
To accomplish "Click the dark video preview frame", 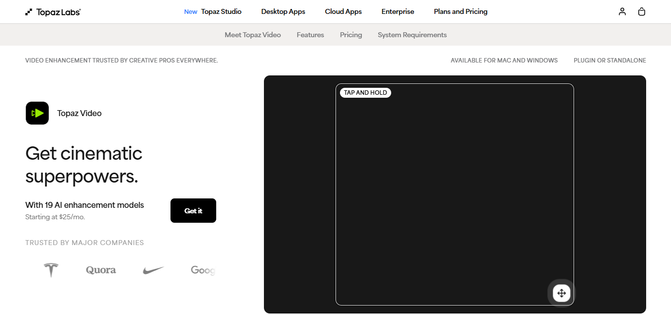I will point(455,194).
